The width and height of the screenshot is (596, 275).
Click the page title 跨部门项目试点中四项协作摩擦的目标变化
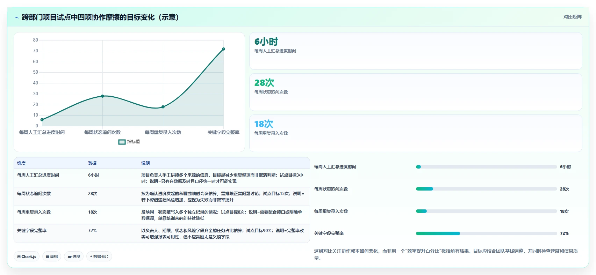100,17
